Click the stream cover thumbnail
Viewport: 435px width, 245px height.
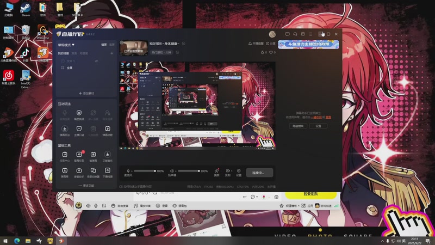click(134, 48)
